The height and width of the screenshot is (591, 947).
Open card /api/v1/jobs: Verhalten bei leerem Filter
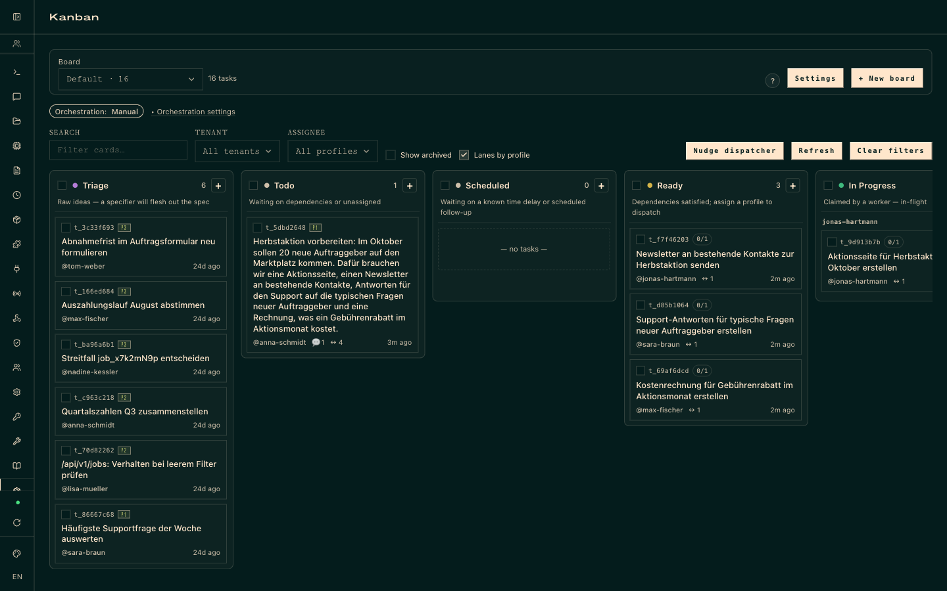(141, 470)
